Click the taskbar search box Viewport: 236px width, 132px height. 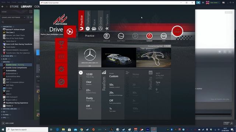27,129
